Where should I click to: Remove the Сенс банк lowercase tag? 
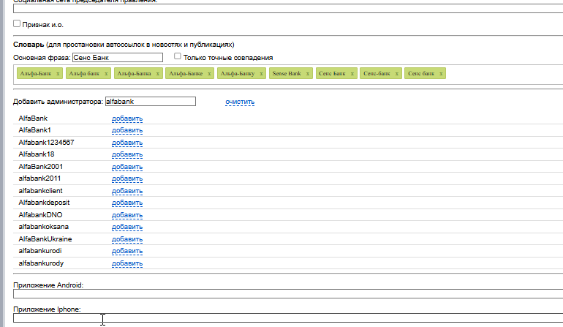441,74
